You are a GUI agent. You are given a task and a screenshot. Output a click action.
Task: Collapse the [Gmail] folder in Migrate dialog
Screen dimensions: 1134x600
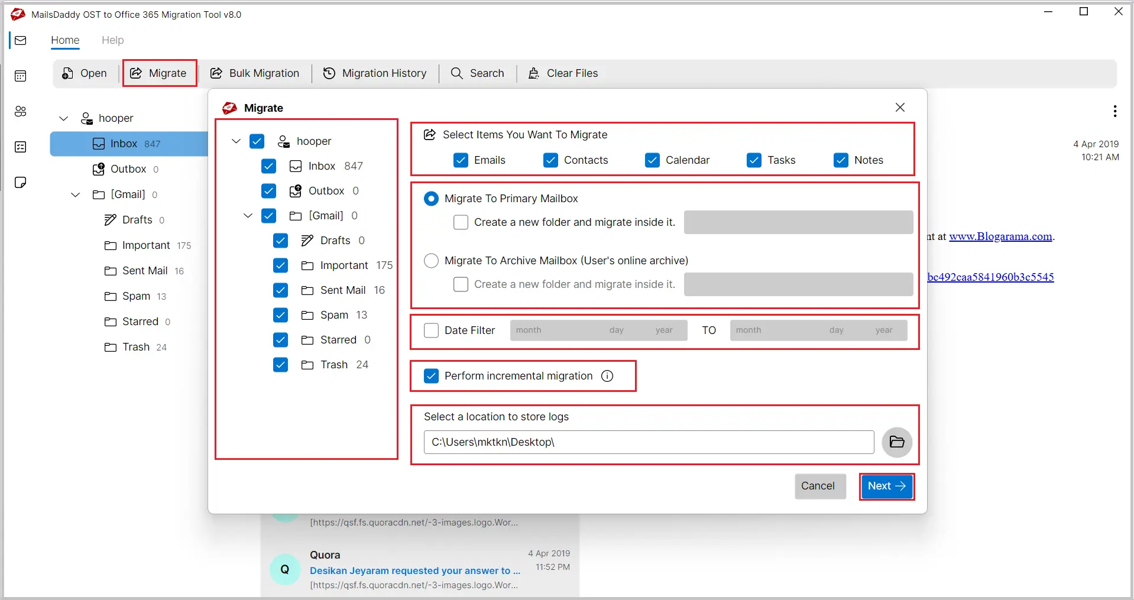coord(248,216)
